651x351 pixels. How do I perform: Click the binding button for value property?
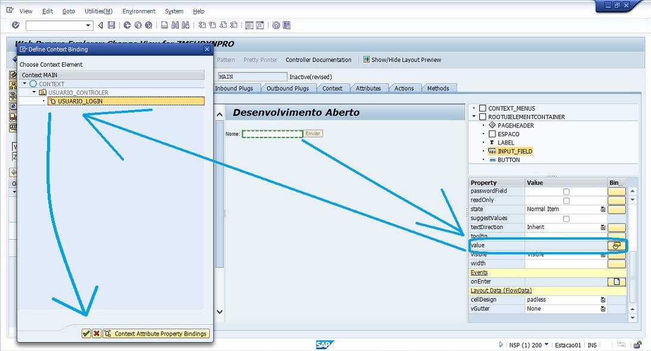coord(616,245)
